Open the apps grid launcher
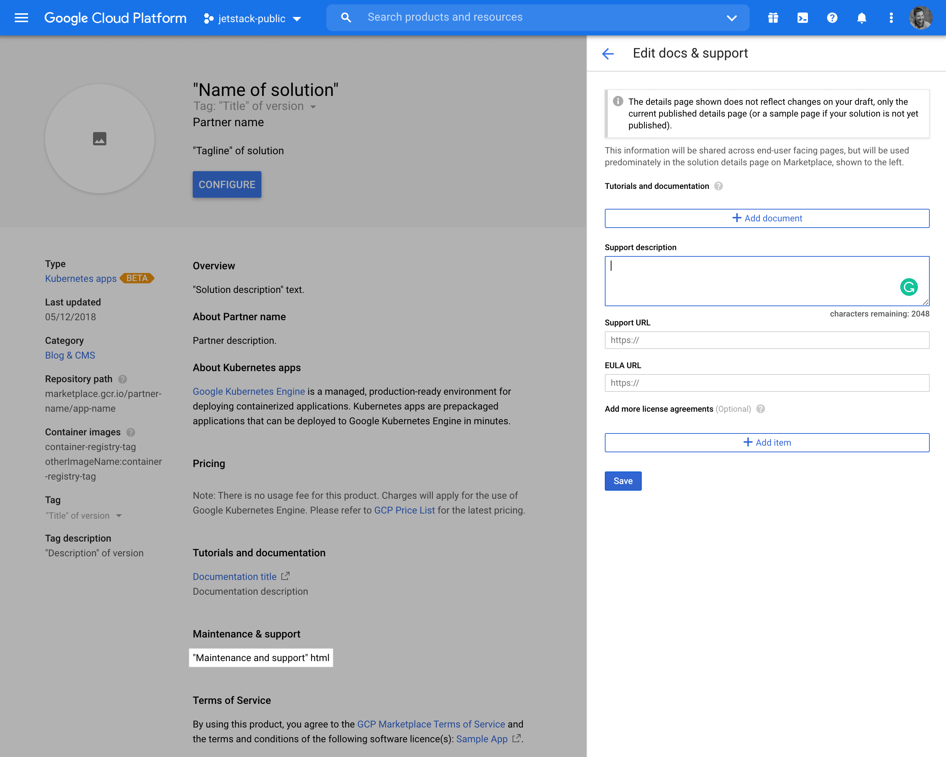 point(773,18)
